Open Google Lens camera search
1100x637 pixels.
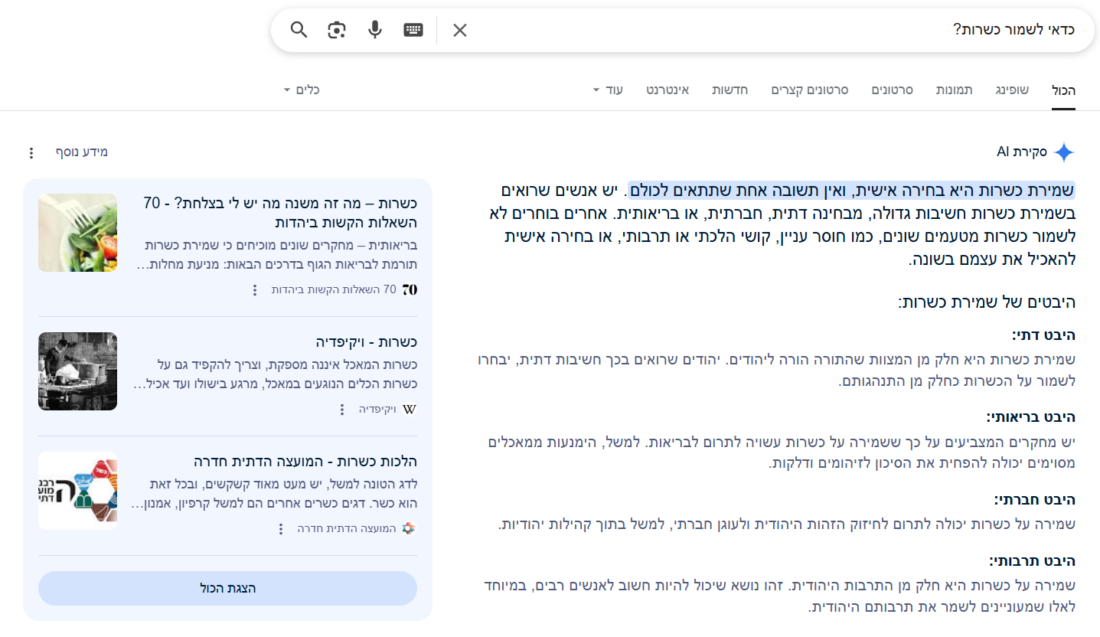(x=337, y=30)
